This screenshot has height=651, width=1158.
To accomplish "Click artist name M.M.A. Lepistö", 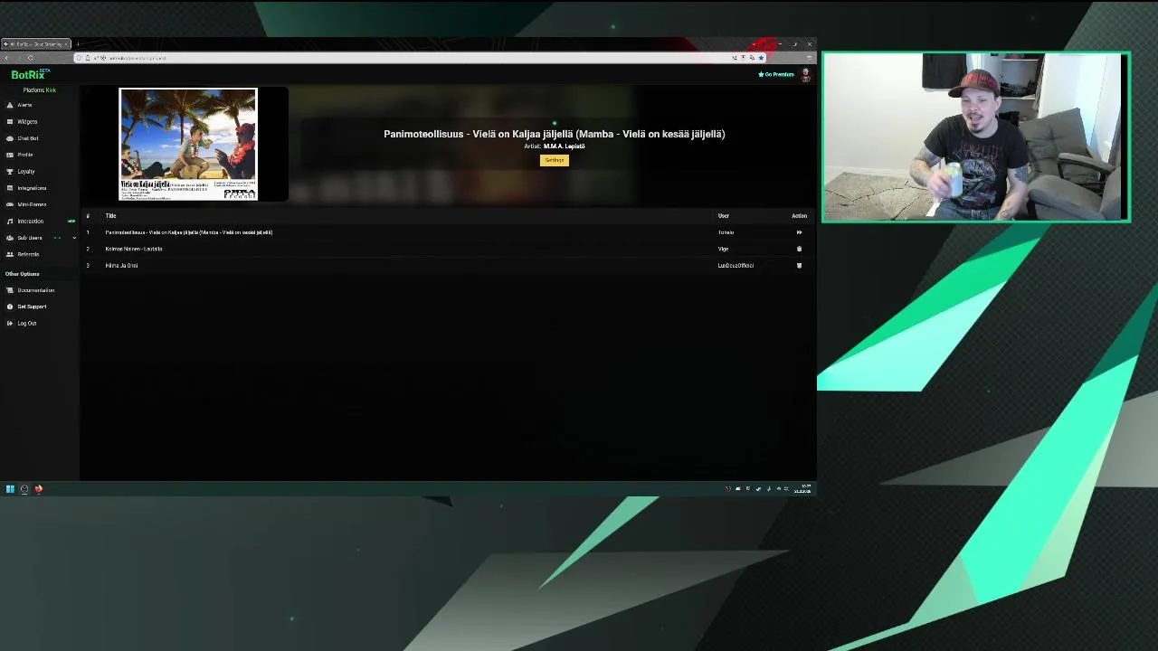I will 565,146.
